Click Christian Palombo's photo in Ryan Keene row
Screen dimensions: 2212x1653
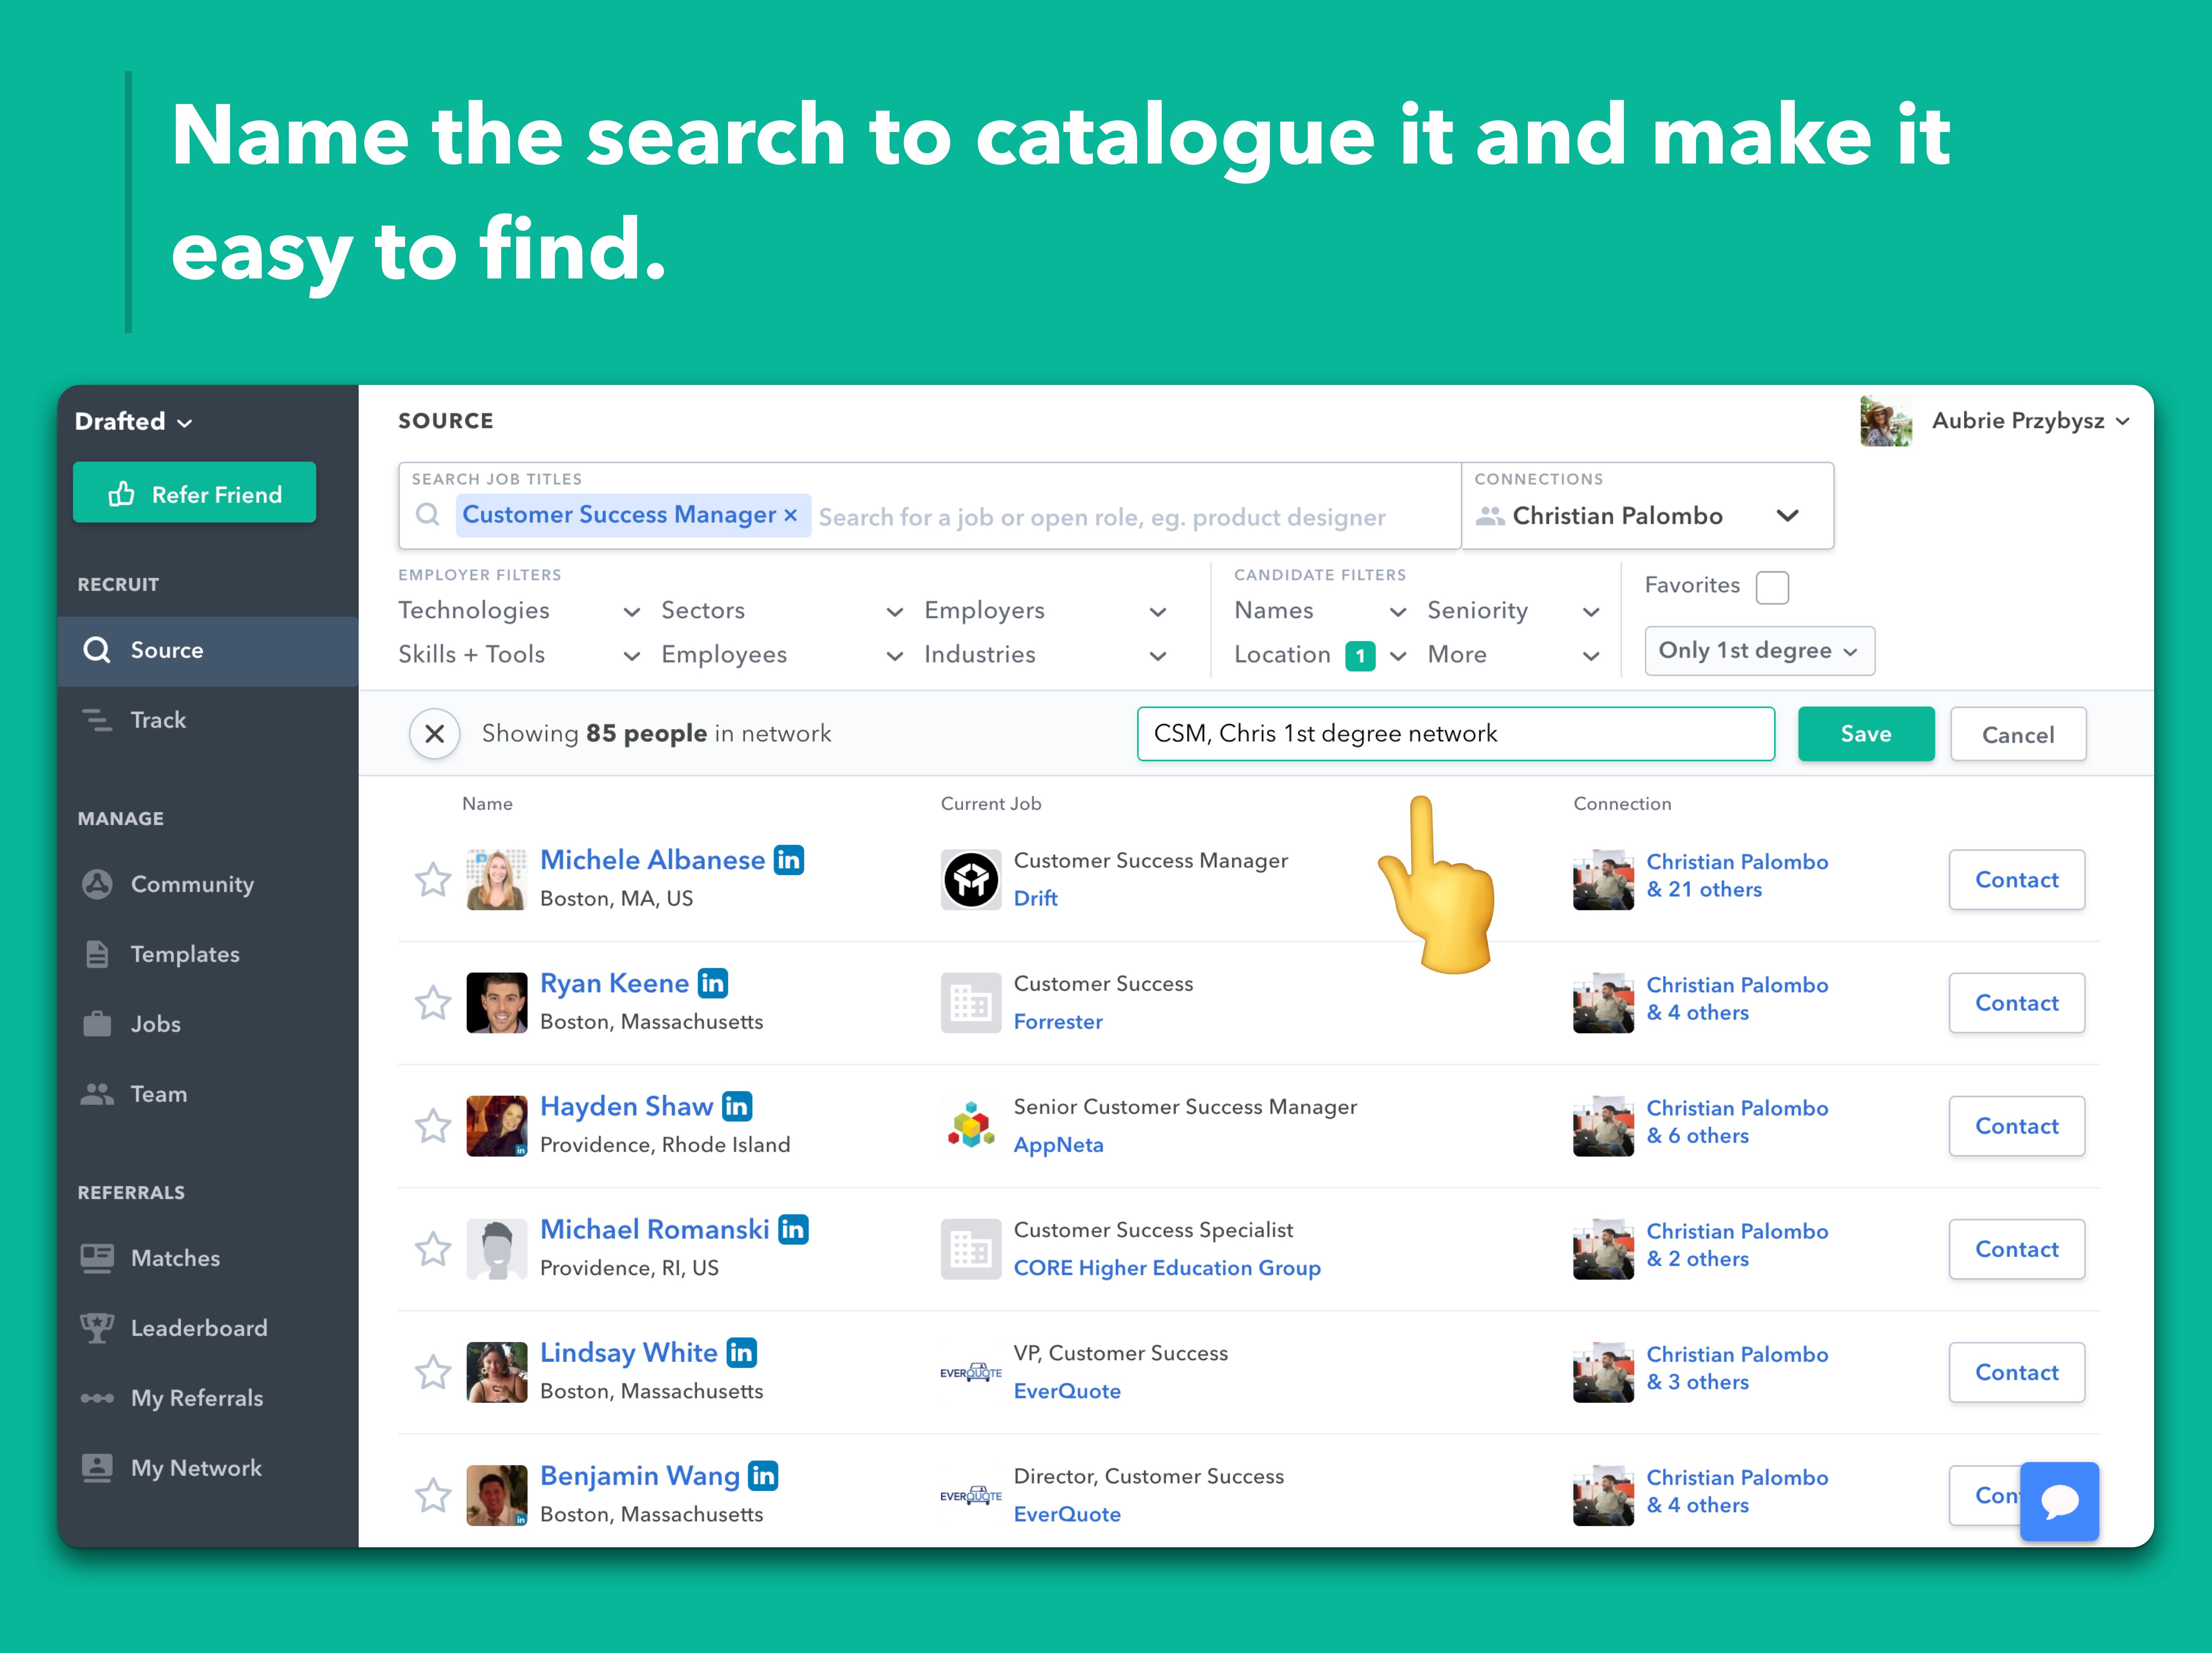coord(1603,1003)
